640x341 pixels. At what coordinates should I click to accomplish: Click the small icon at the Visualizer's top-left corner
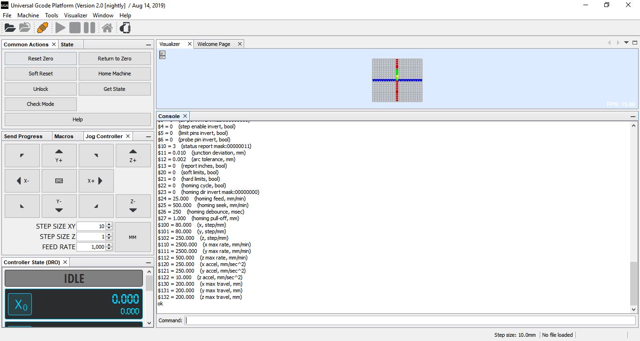[162, 55]
